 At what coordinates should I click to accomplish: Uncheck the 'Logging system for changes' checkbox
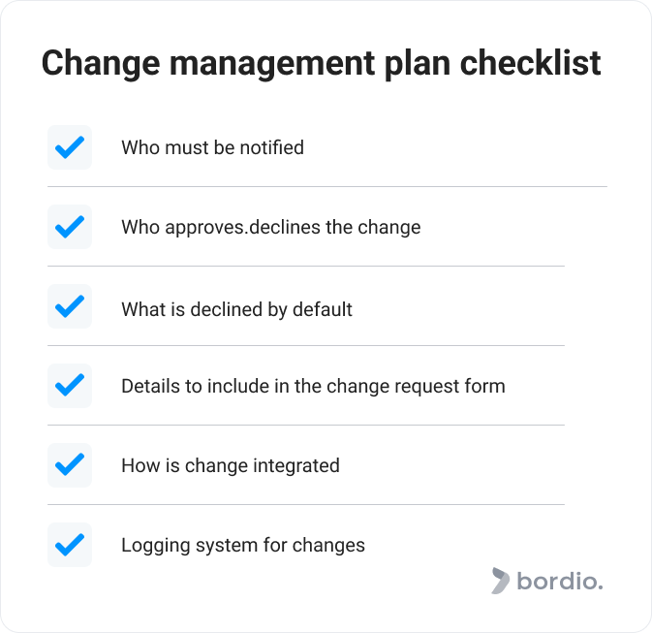pyautogui.click(x=70, y=545)
